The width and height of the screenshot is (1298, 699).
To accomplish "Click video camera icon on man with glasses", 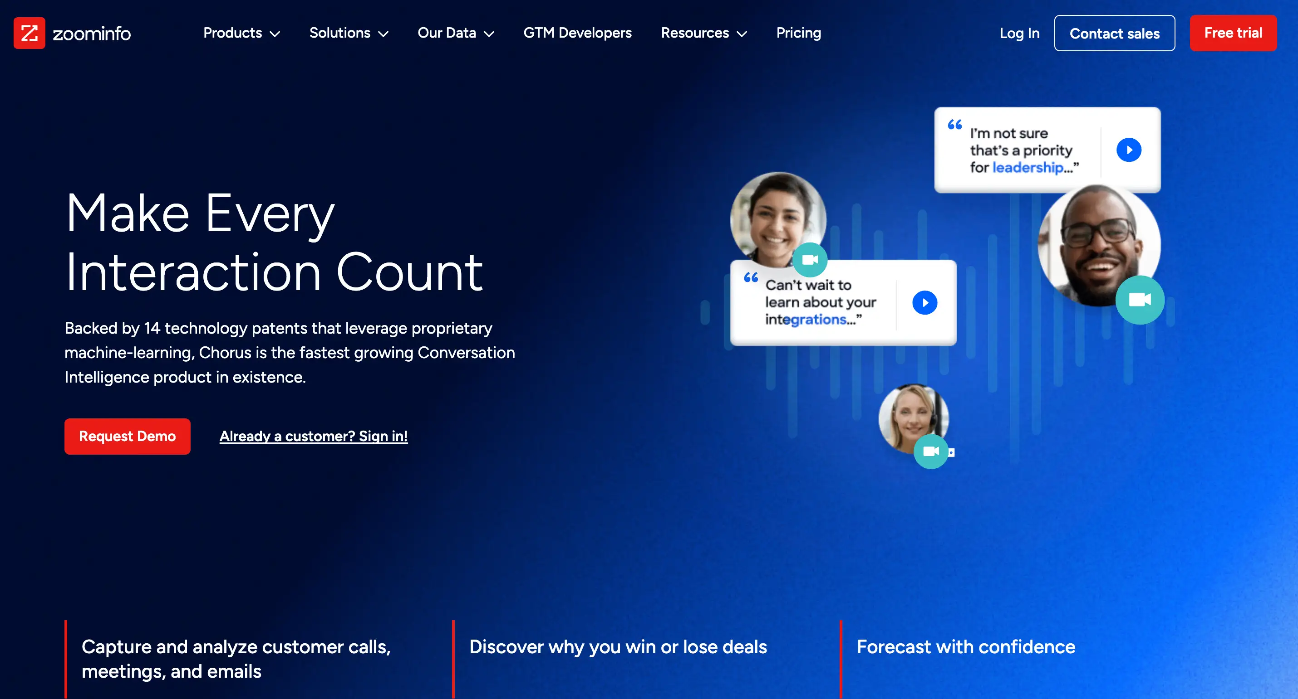I will click(x=1140, y=300).
